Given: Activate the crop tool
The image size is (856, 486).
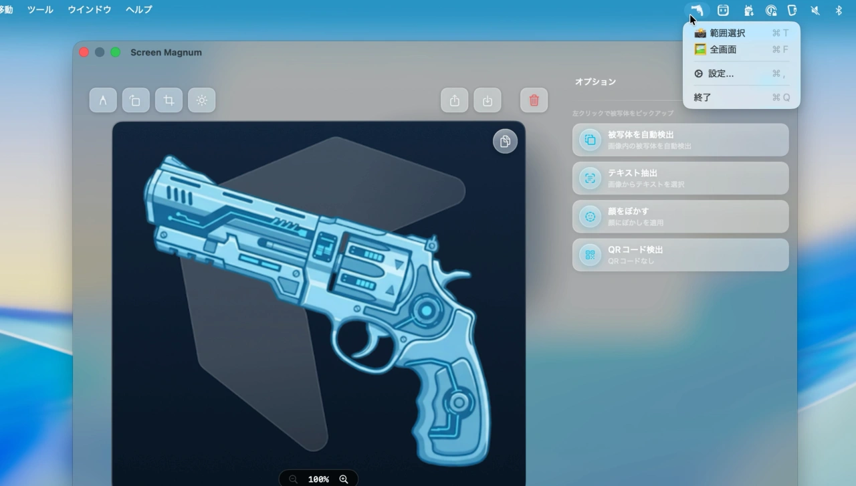Looking at the screenshot, I should point(169,100).
